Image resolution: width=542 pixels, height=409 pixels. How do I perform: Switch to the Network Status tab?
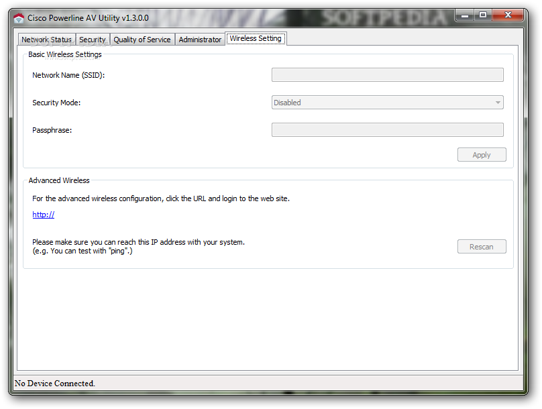(x=47, y=40)
